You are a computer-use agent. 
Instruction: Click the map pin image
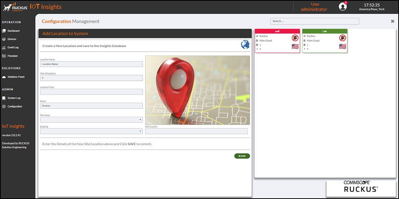coord(197,90)
